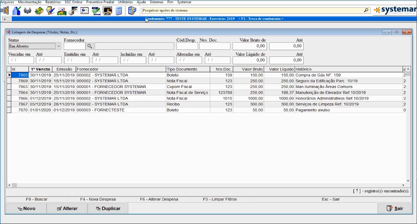This screenshot has height=224, width=417.
Task: Click the Vencidas em date field
Action: click(x=21, y=60)
